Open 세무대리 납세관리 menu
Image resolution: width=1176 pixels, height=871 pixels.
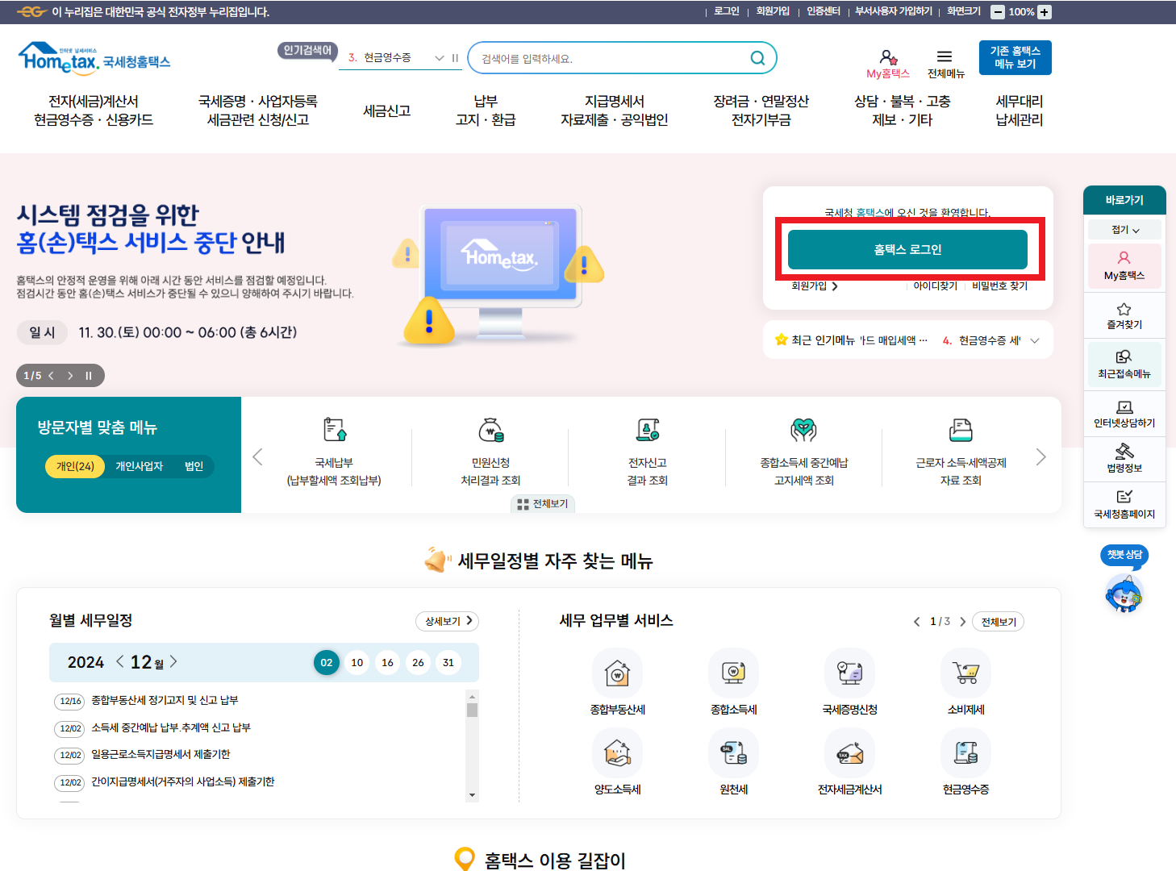(1020, 110)
